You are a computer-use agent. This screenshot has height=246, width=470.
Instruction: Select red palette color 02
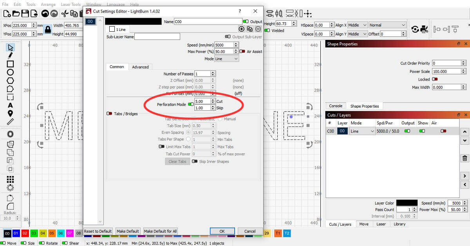click(x=25, y=233)
